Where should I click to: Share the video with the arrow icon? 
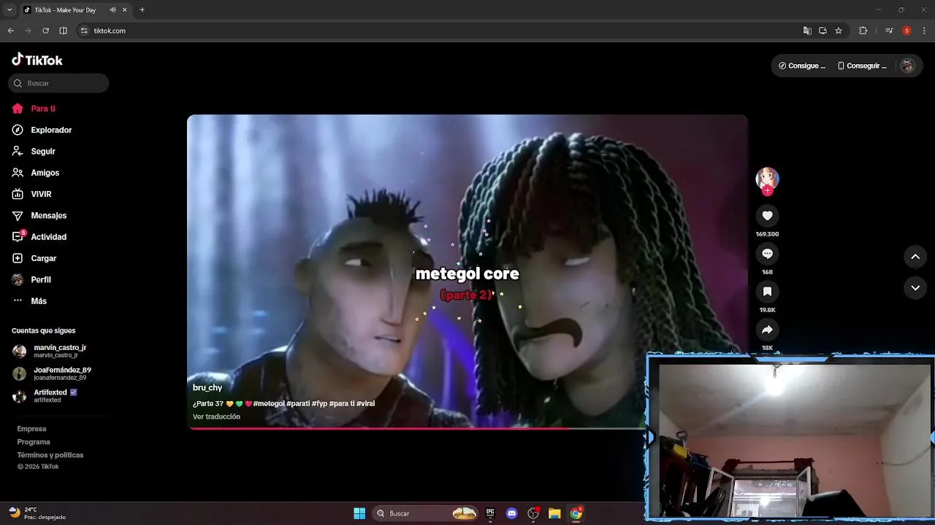coord(767,330)
